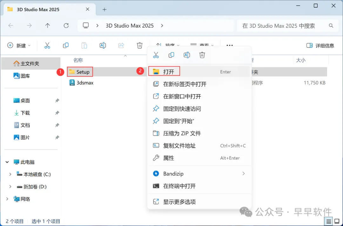Screen dimensions: 343x226
Task: Choose 固定到“开始”
Action: pos(198,121)
